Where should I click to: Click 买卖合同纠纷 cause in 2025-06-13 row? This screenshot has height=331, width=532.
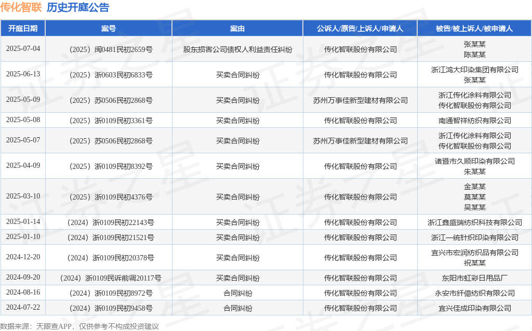point(237,75)
